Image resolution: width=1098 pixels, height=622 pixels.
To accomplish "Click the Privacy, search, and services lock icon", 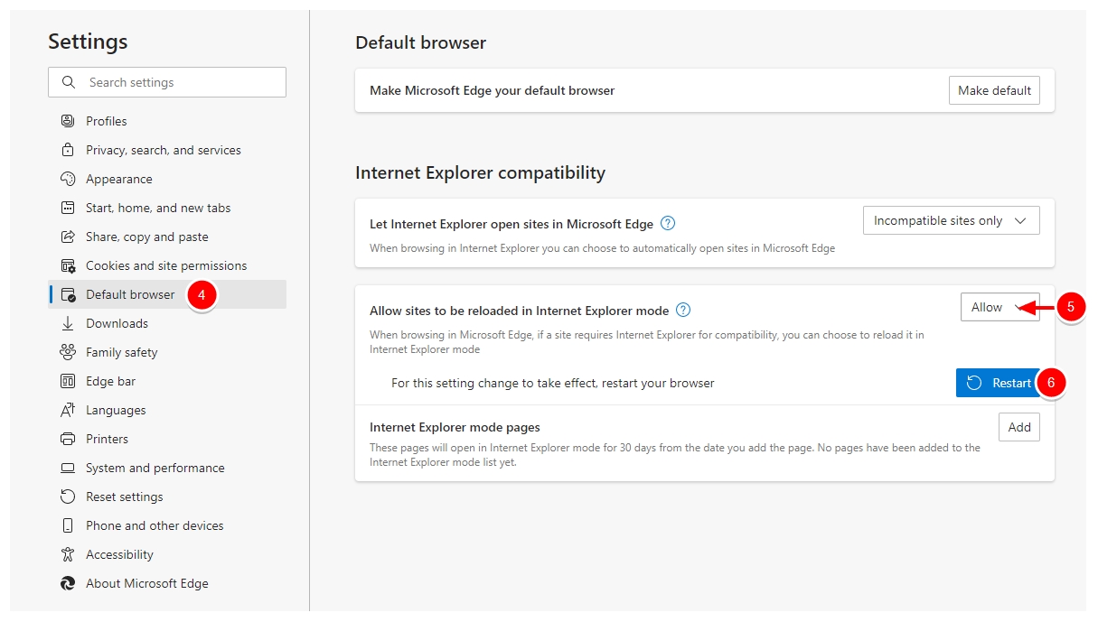I will [x=68, y=150].
